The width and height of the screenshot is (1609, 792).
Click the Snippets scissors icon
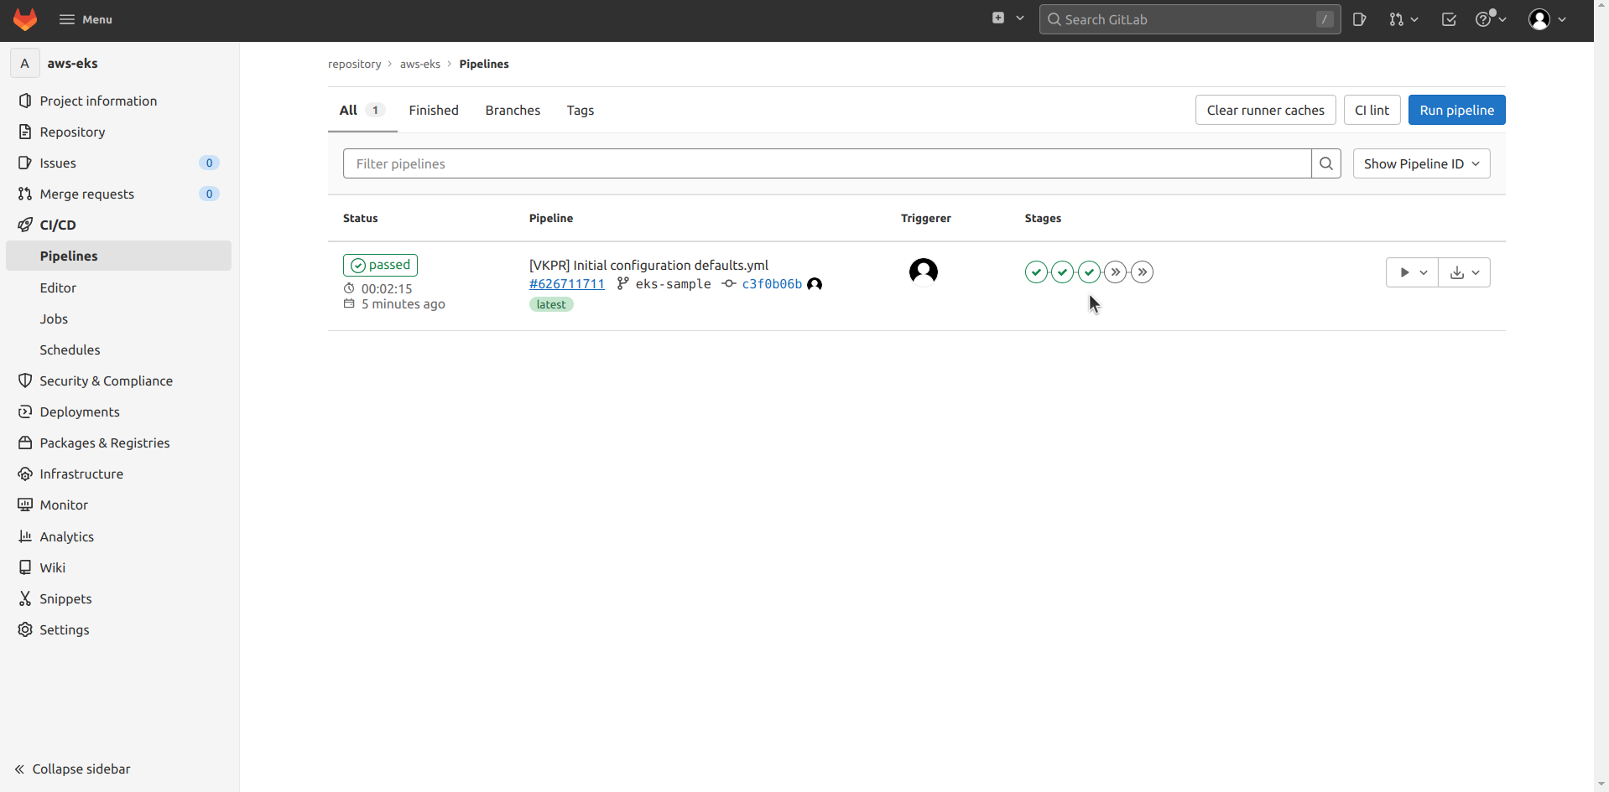pyautogui.click(x=25, y=598)
